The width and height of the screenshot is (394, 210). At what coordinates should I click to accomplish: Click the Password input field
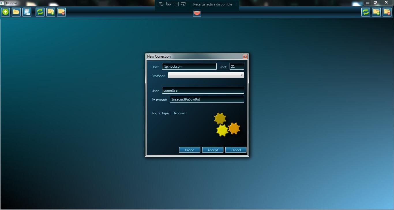tap(207, 99)
